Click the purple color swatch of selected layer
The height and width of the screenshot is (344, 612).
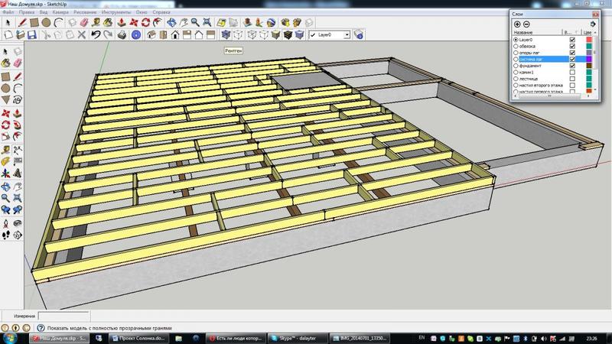589,59
